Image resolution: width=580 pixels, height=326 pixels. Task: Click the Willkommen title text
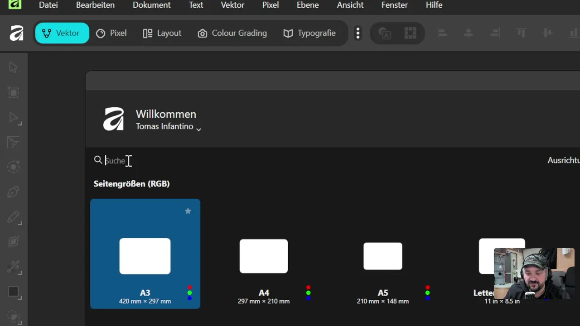pos(166,114)
